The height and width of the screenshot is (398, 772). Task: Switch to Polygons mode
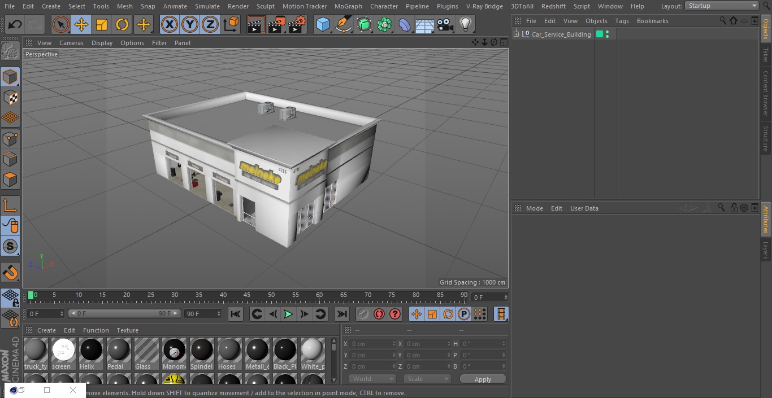click(10, 180)
